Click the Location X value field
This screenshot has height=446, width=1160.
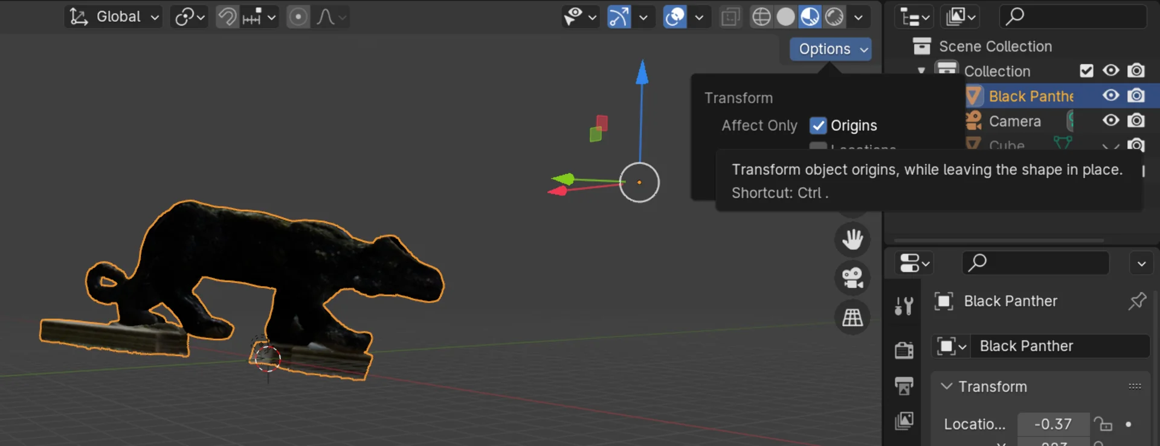(x=1052, y=424)
